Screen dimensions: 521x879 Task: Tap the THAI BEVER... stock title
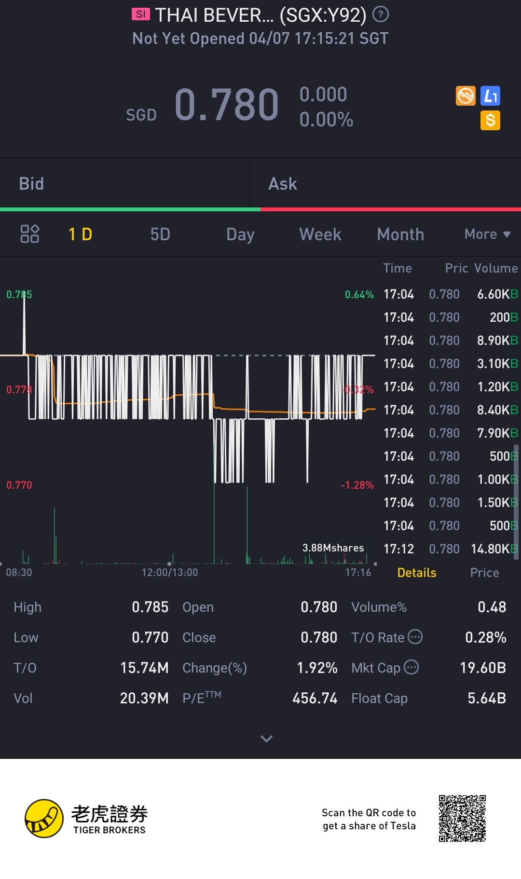point(260,15)
